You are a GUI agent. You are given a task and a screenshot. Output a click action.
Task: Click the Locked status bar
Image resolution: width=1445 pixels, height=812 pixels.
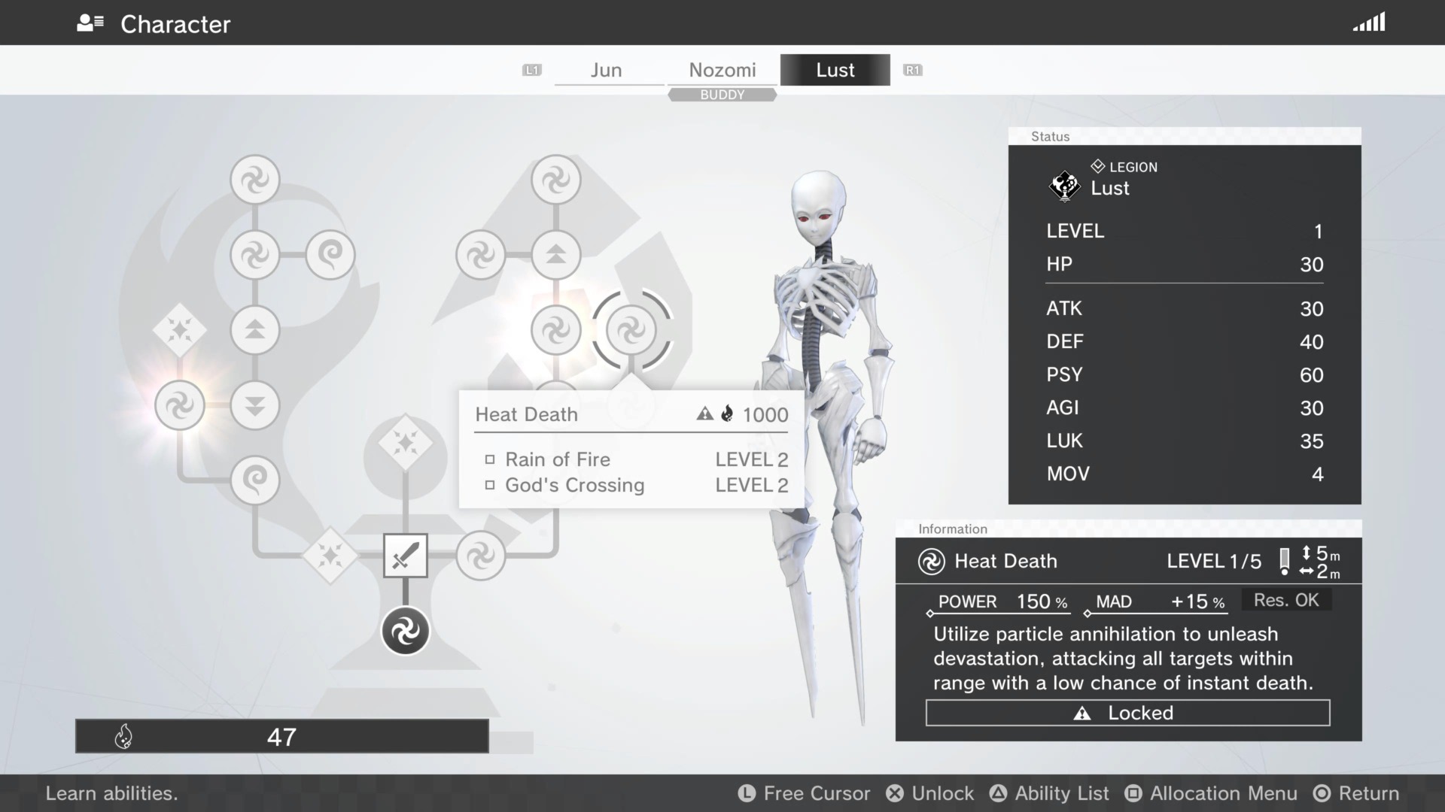coord(1127,713)
